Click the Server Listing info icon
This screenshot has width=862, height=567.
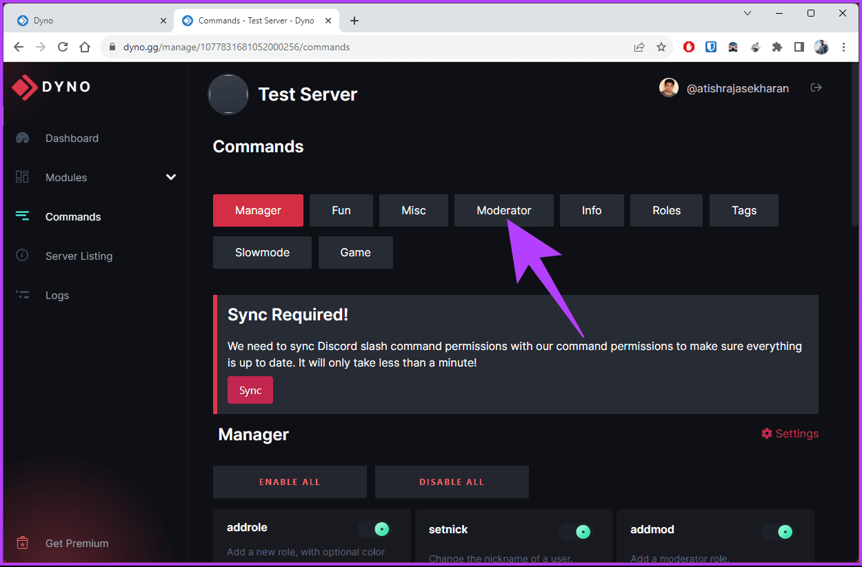(22, 256)
